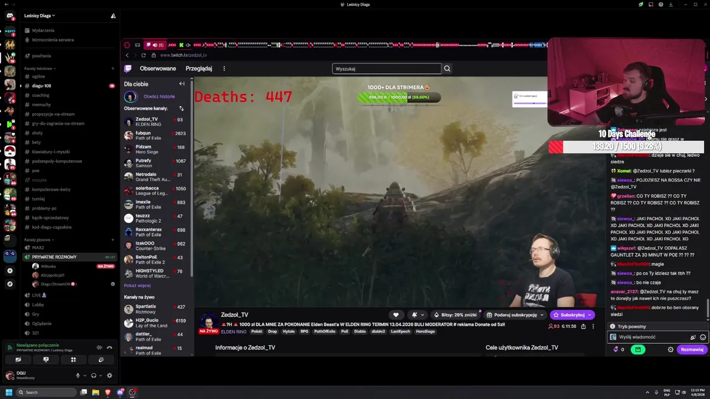Add a channel to Kanały tekstowe
Viewport: 710px width, 399px height.
click(x=113, y=69)
